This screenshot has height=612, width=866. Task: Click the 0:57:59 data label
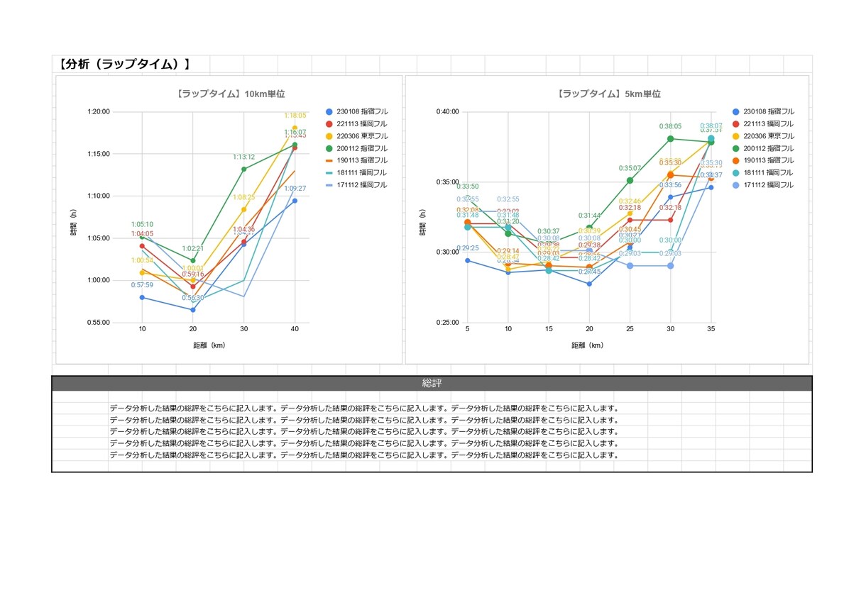point(142,285)
